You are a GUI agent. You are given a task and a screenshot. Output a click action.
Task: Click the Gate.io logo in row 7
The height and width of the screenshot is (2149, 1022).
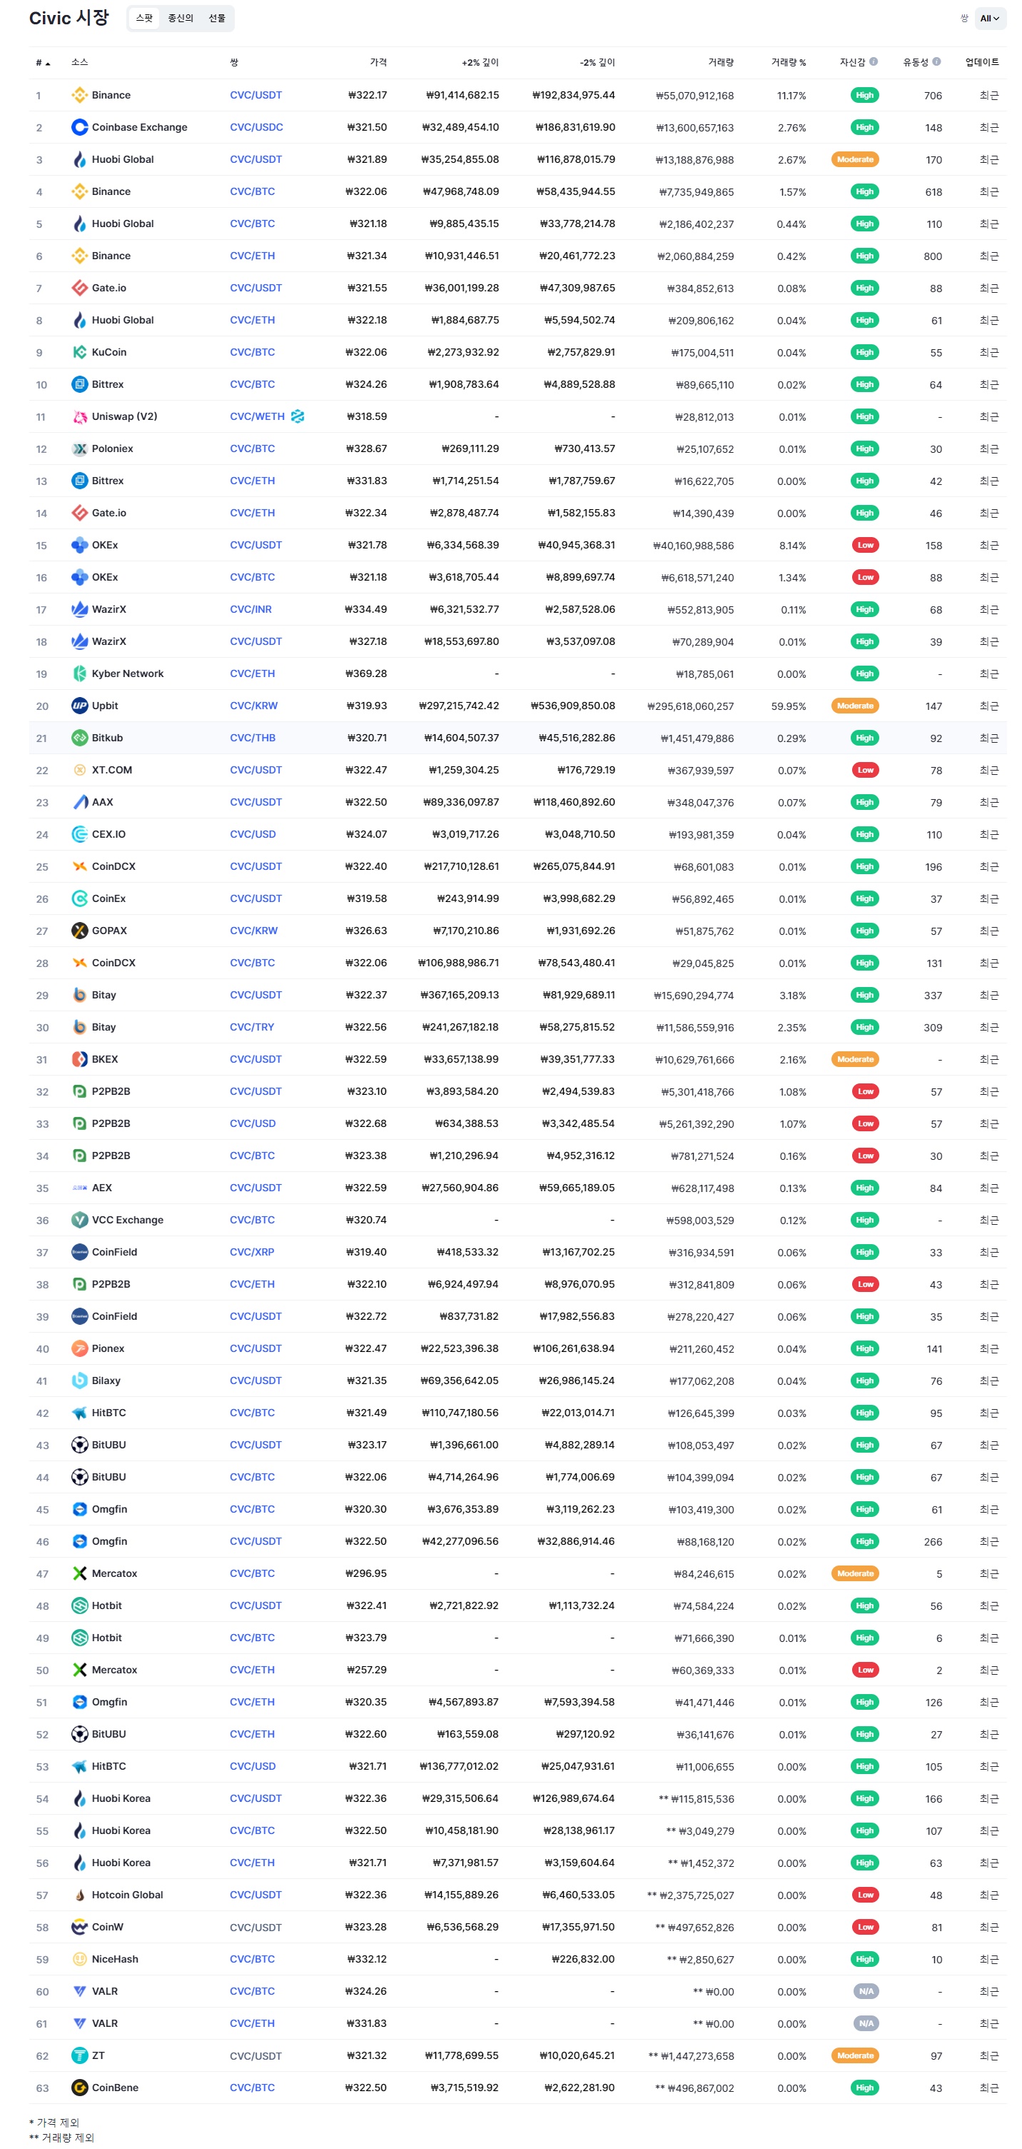79,288
